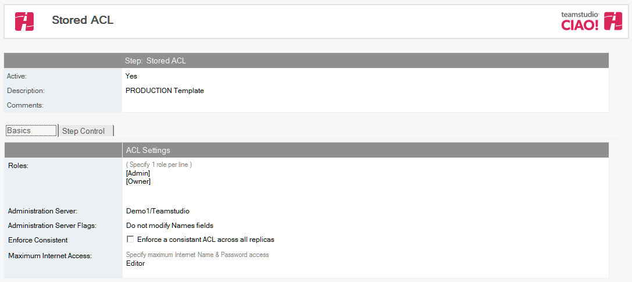Click the ACL Settings section header

click(306, 150)
